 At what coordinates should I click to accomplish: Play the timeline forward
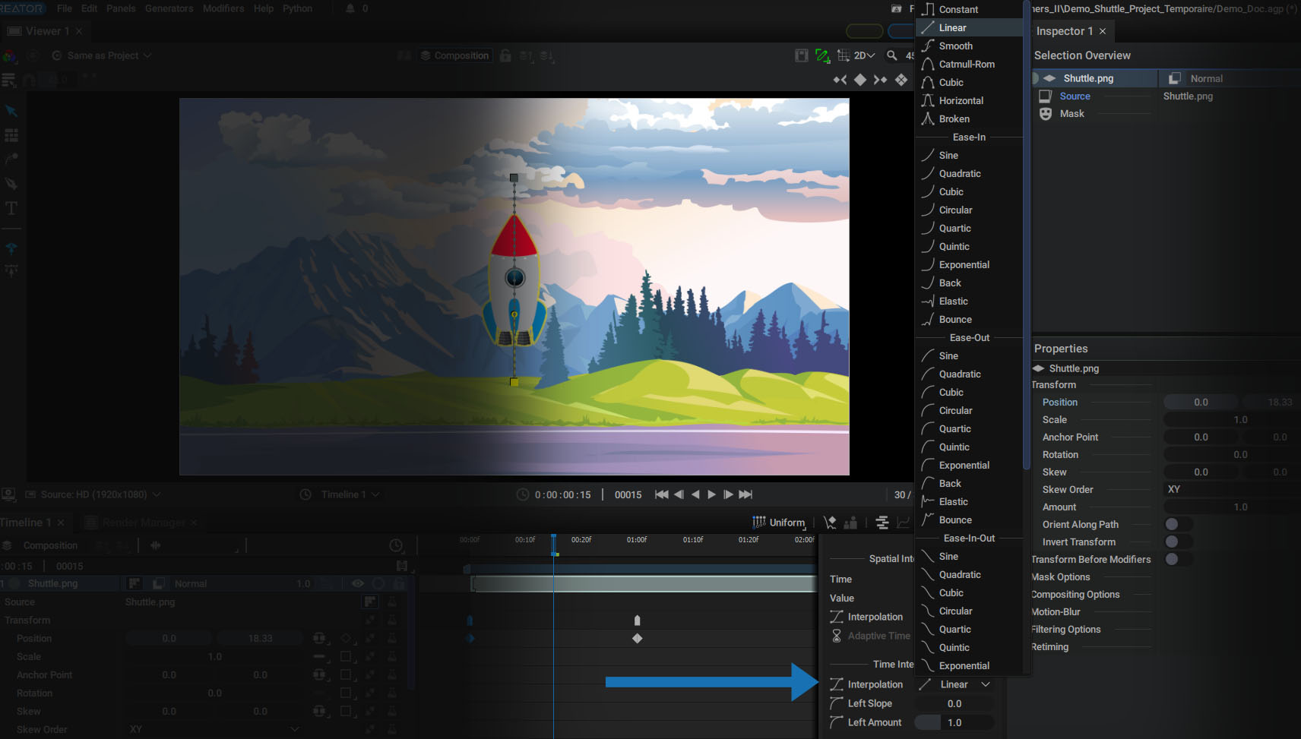(712, 494)
